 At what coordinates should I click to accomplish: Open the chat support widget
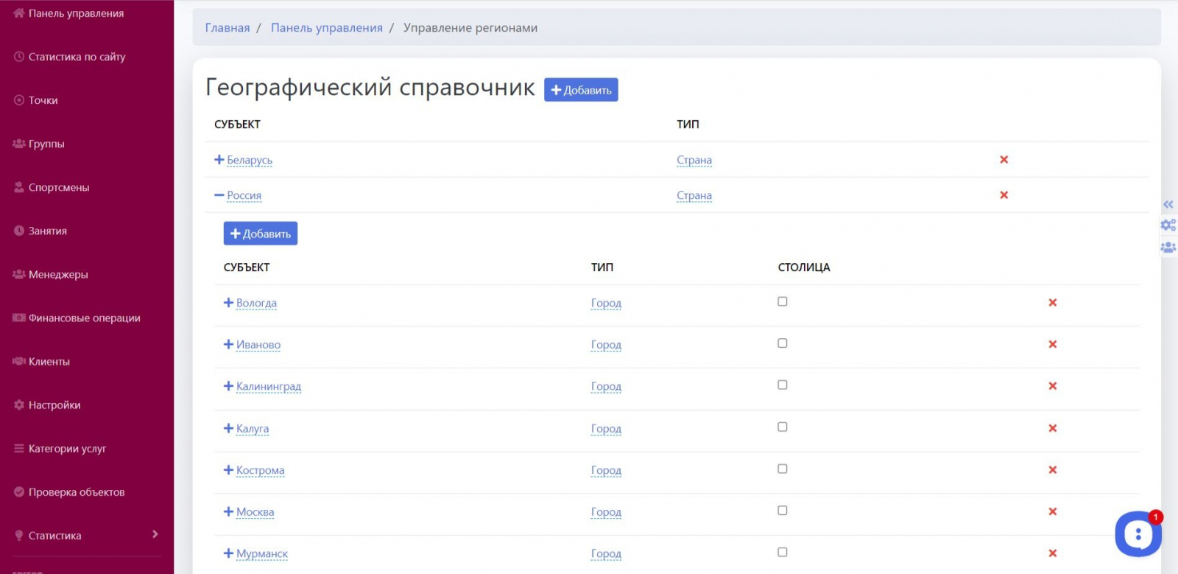1138,533
